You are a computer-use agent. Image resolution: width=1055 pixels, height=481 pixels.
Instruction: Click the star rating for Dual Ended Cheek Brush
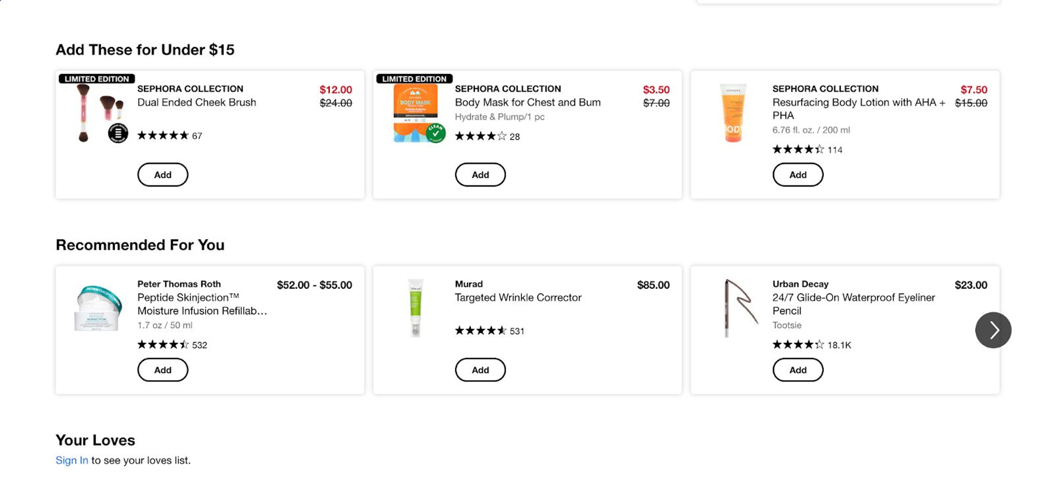point(163,136)
